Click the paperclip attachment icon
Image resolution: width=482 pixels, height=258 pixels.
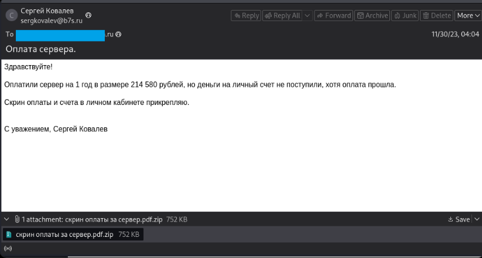point(17,219)
